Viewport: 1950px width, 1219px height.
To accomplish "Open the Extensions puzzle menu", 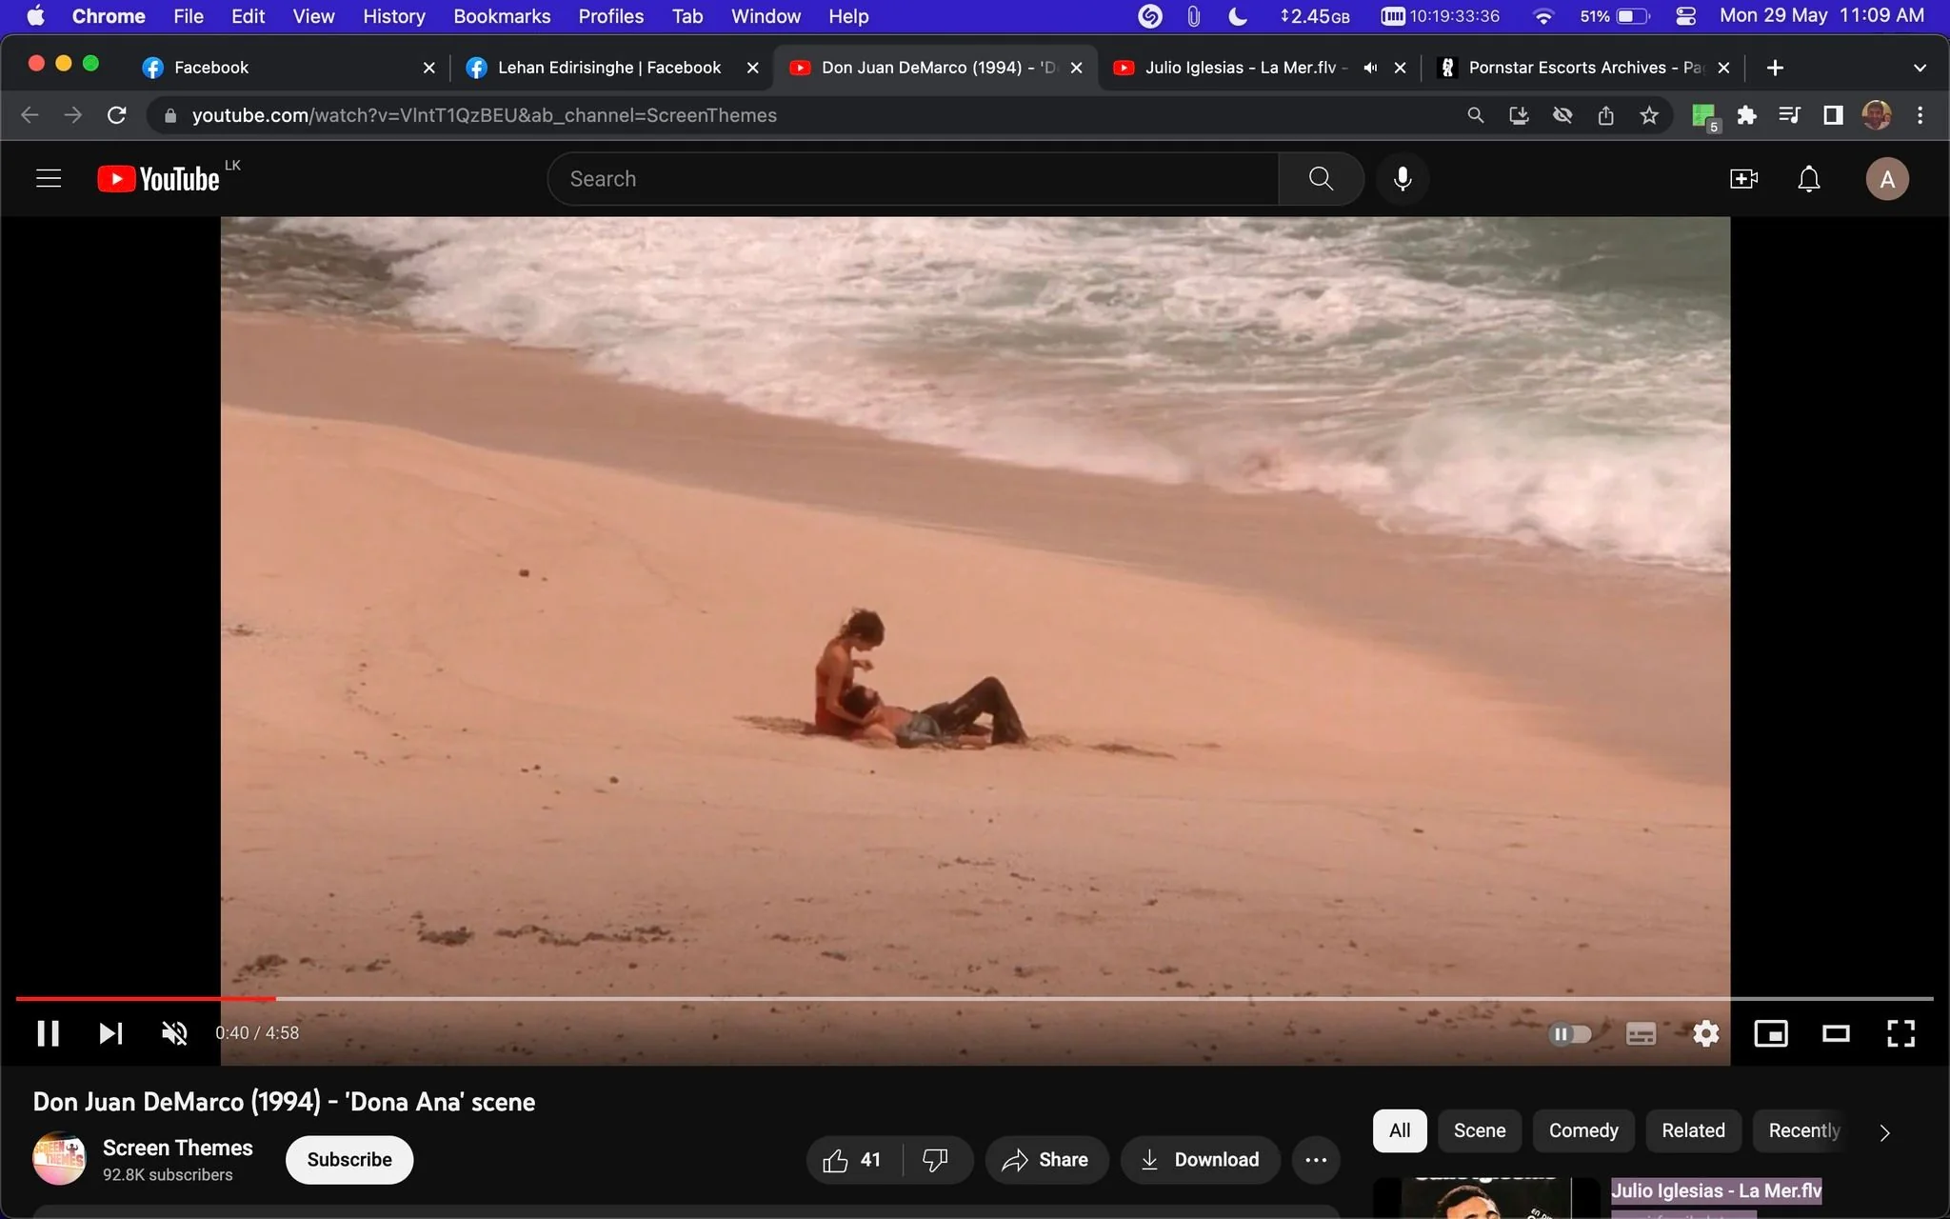I will [x=1746, y=115].
